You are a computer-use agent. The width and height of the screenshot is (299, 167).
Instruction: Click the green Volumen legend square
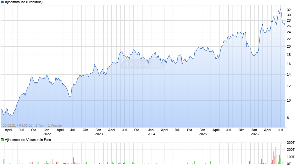tap(2, 140)
